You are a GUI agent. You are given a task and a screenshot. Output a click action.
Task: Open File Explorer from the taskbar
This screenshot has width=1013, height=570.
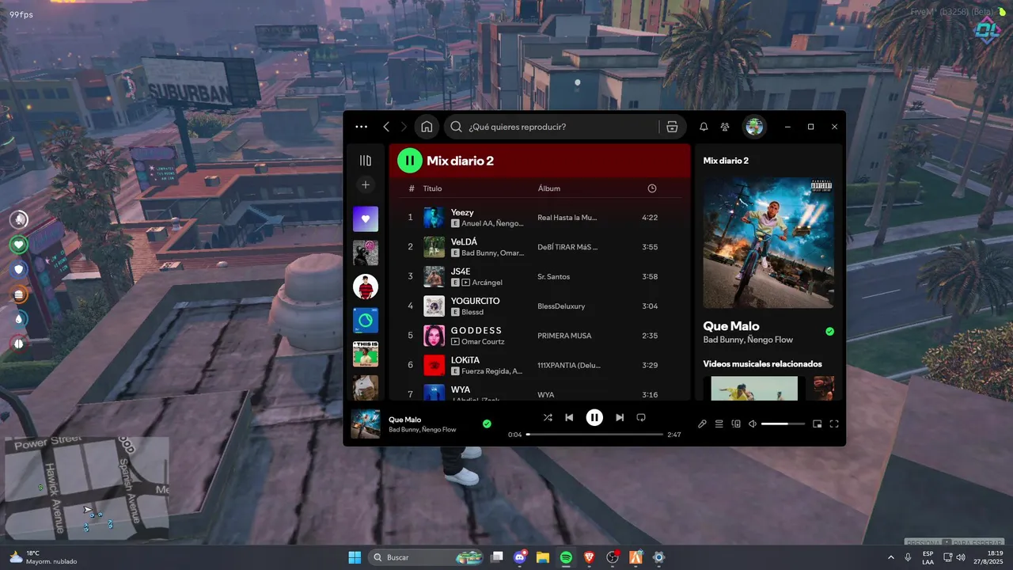click(x=543, y=557)
